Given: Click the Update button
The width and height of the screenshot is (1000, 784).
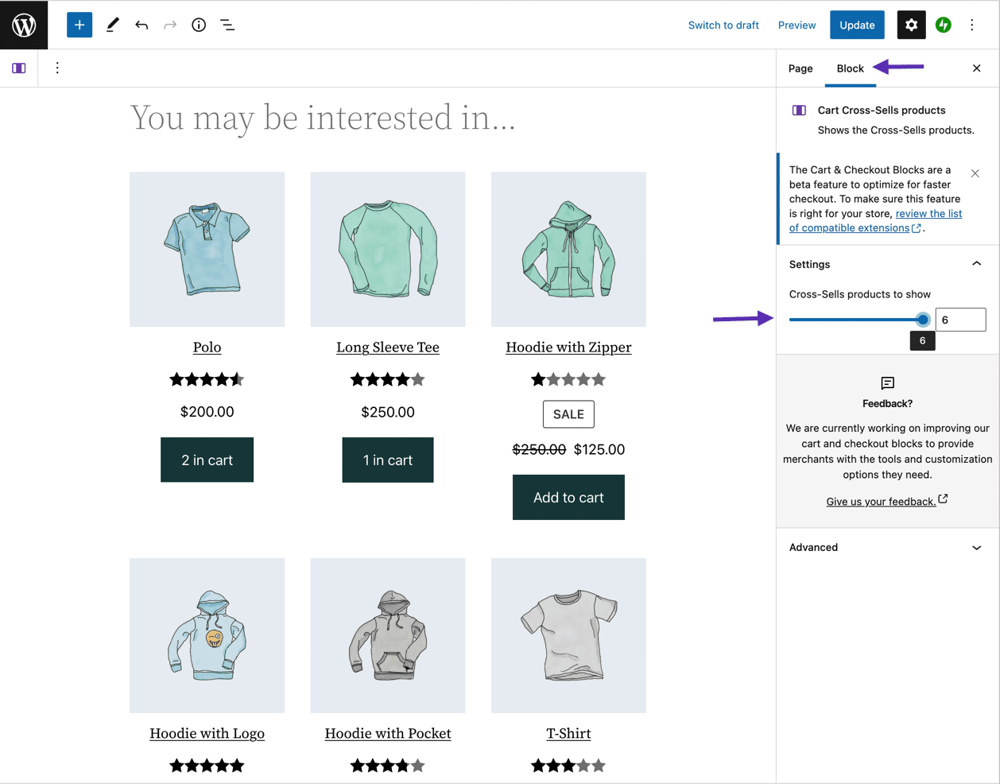Looking at the screenshot, I should tap(857, 25).
